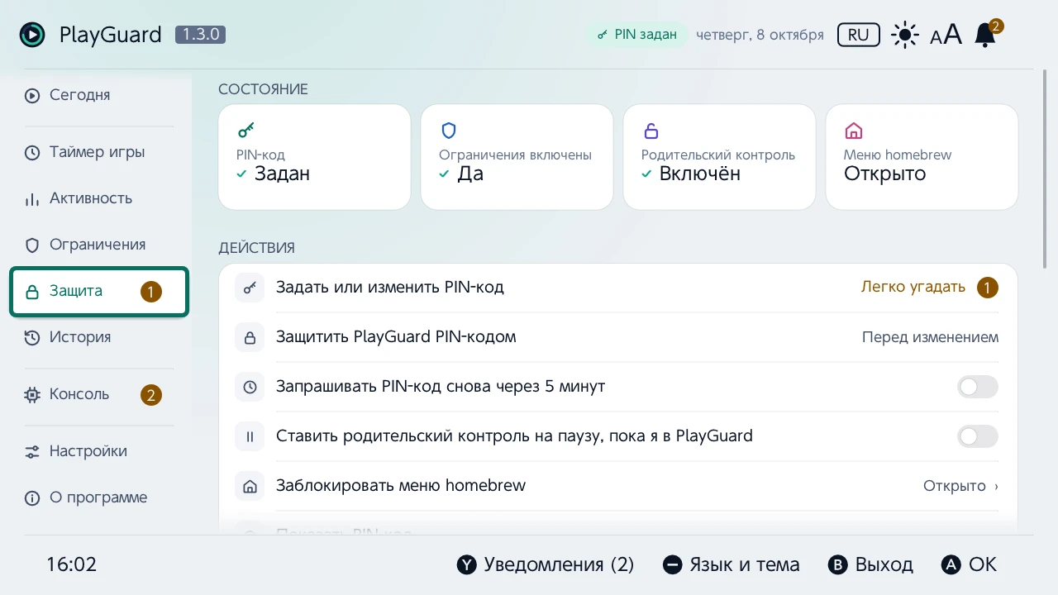Click badge 2 next to Консоль

150,395
